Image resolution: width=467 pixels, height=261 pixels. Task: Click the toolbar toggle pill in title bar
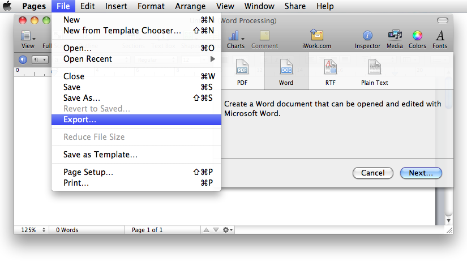pos(443,20)
